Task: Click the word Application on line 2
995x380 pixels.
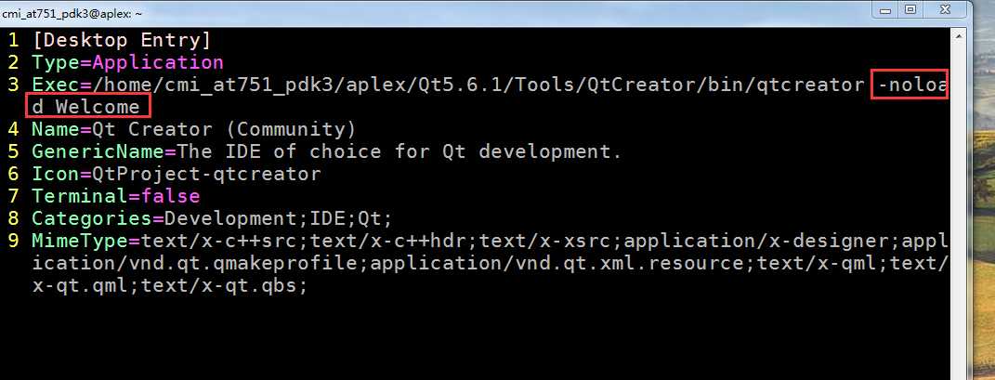Action: pos(158,63)
